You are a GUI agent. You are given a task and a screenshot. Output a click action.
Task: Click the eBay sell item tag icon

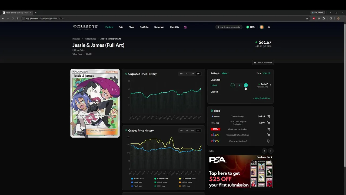click(x=268, y=141)
